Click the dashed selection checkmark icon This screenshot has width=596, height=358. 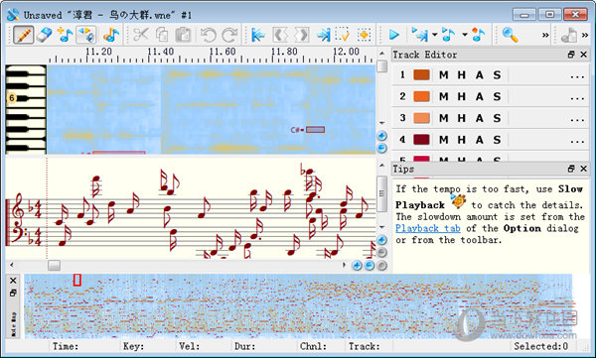click(342, 35)
